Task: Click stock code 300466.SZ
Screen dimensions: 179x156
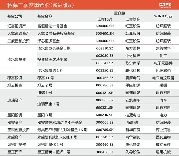Action: click(x=105, y=78)
